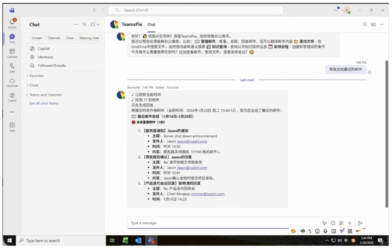
Task: Click the emoji icon in message box
Action: (333, 223)
